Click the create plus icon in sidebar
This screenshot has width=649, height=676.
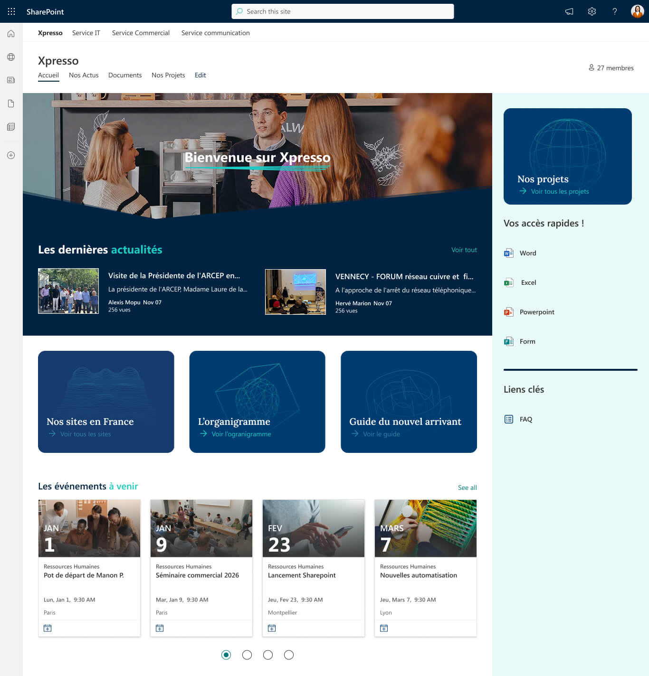11,155
